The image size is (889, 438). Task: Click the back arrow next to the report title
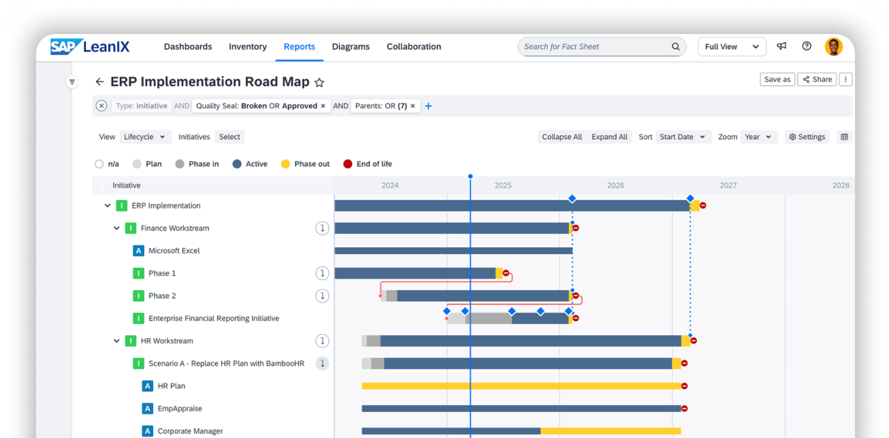click(x=100, y=81)
